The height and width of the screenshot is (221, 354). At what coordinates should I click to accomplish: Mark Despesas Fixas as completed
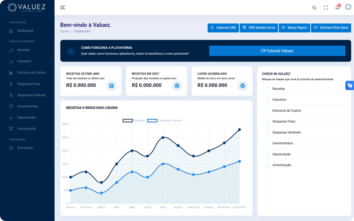pyautogui.click(x=268, y=122)
